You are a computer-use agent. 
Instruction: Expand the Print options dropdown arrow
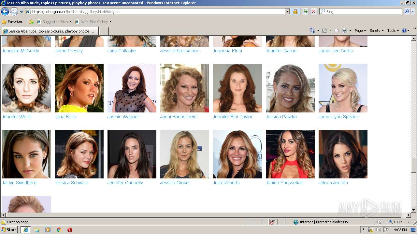point(350,31)
